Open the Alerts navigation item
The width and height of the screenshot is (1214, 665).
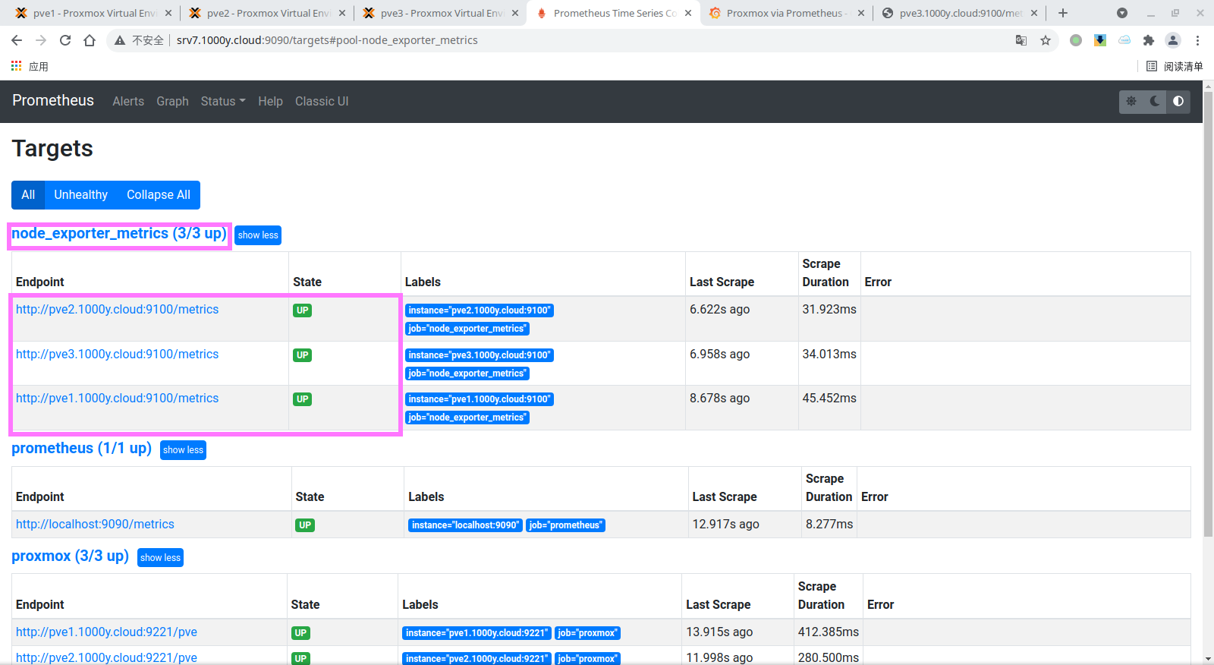128,101
